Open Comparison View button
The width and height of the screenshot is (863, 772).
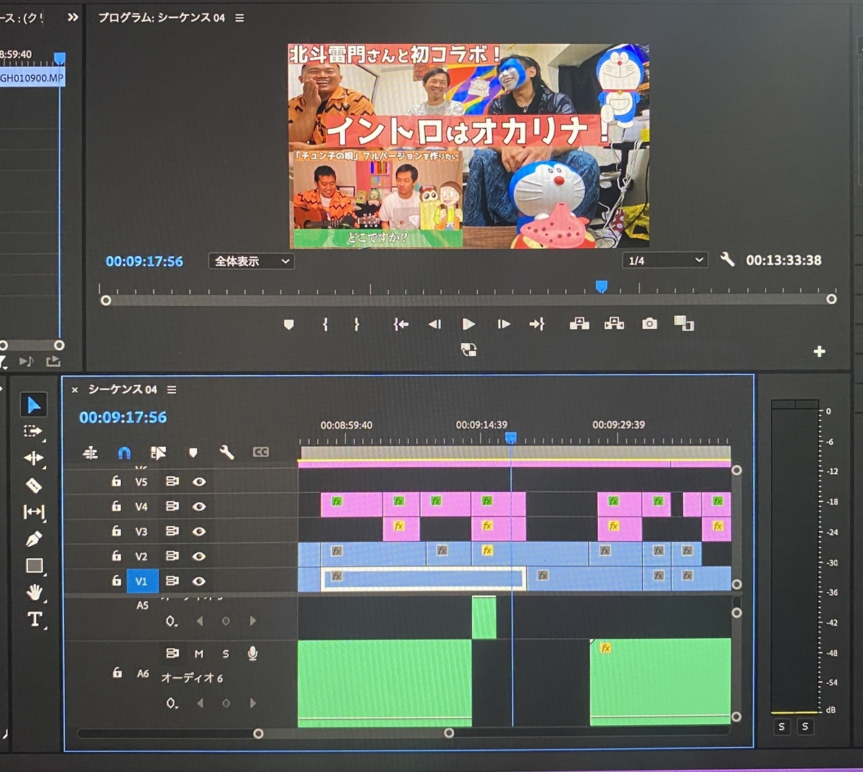[684, 323]
